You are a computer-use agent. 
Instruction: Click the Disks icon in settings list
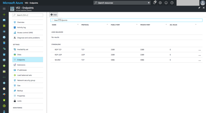tap(15, 54)
